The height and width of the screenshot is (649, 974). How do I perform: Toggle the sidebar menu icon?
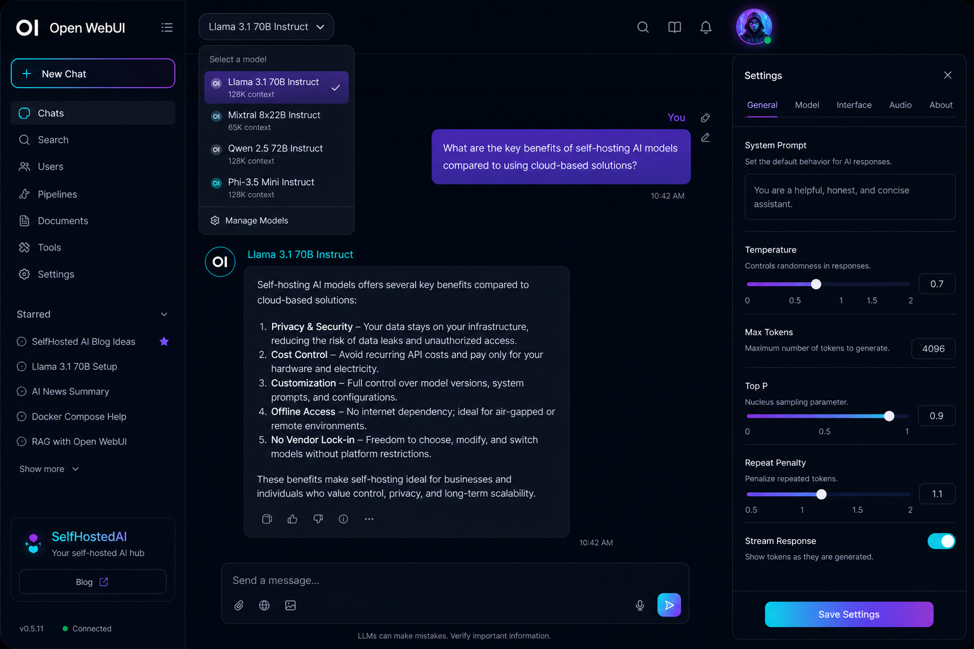click(167, 27)
